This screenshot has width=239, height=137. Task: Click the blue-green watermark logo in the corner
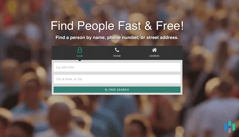230,127
